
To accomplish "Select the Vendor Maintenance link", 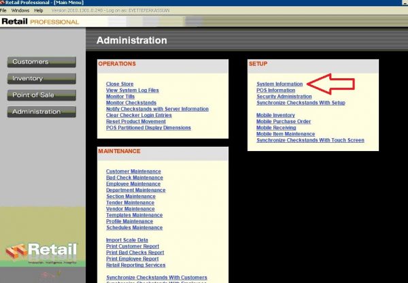I will pos(132,209).
